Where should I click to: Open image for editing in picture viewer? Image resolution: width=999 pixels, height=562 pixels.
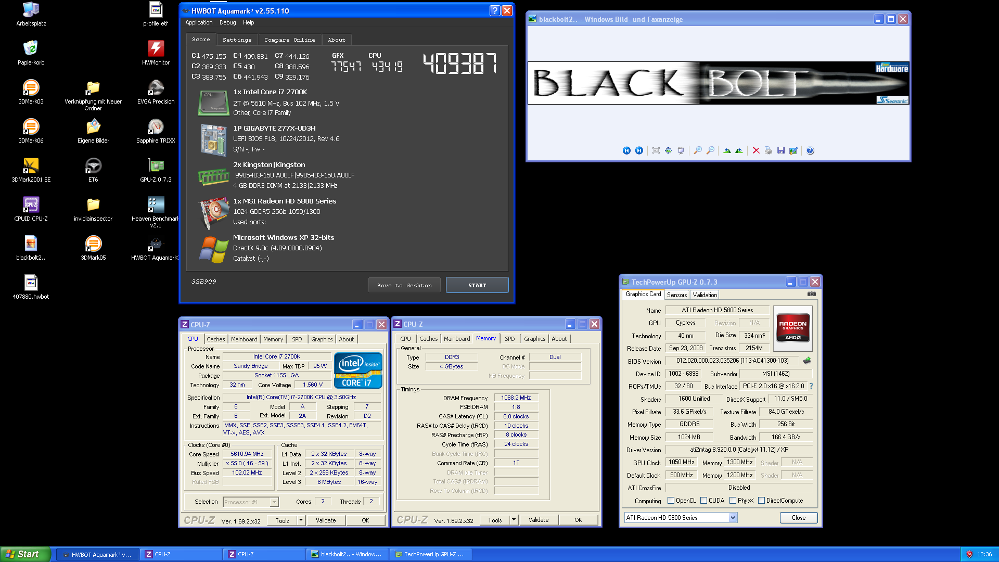(793, 150)
